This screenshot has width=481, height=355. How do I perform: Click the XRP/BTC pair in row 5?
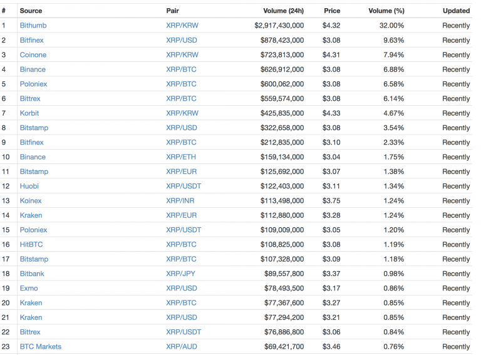point(181,84)
